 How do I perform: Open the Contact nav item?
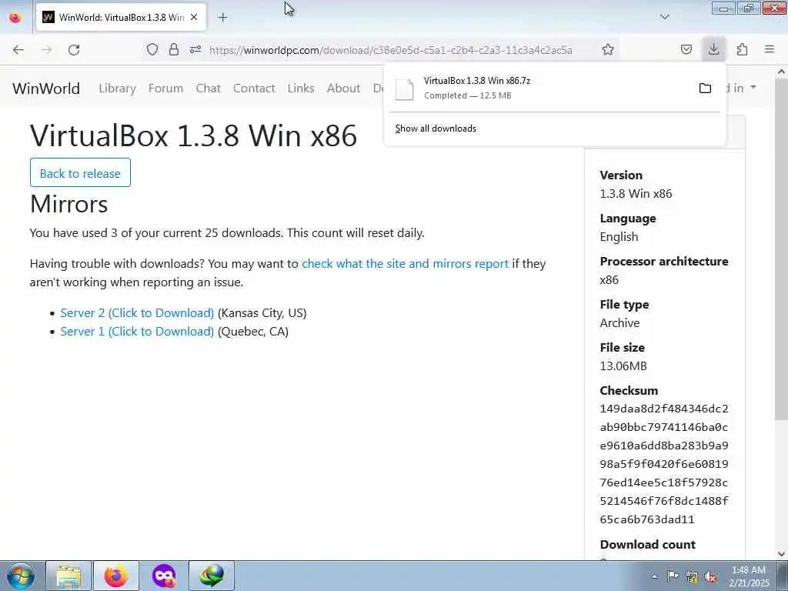coord(254,88)
